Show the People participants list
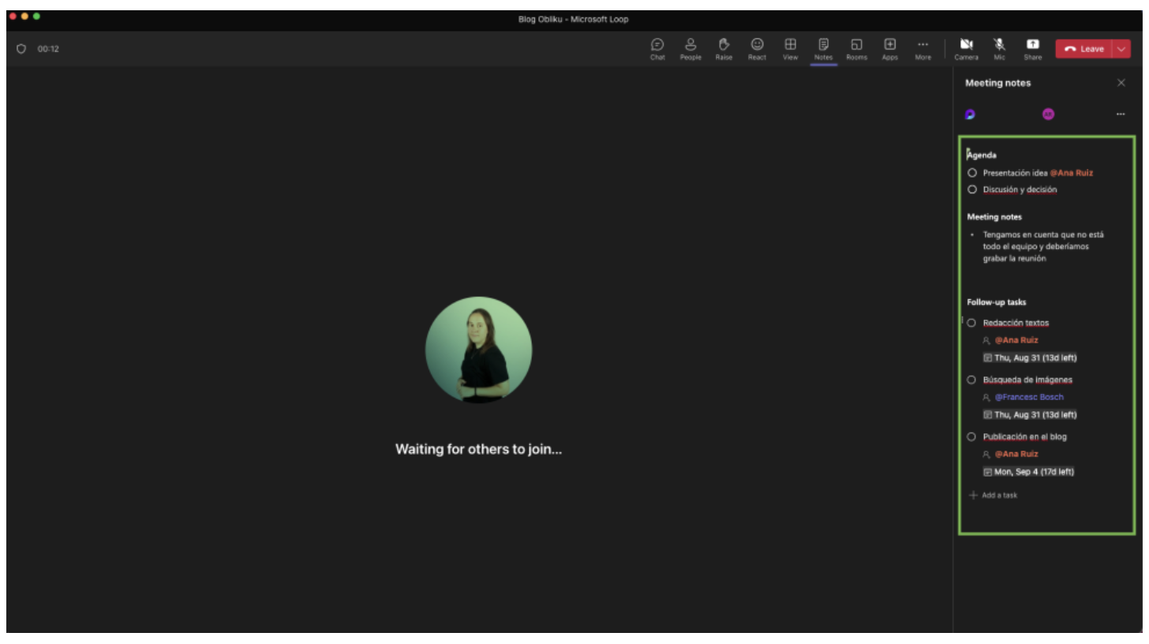 pyautogui.click(x=691, y=48)
